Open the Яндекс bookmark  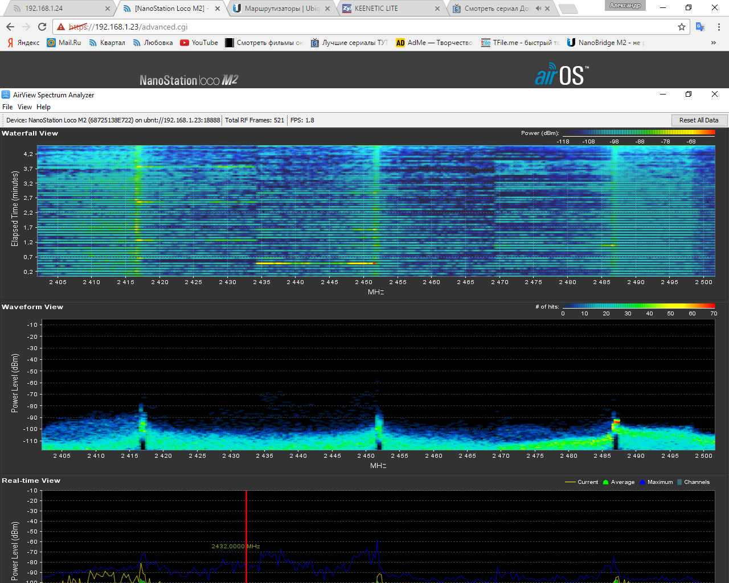[x=23, y=43]
